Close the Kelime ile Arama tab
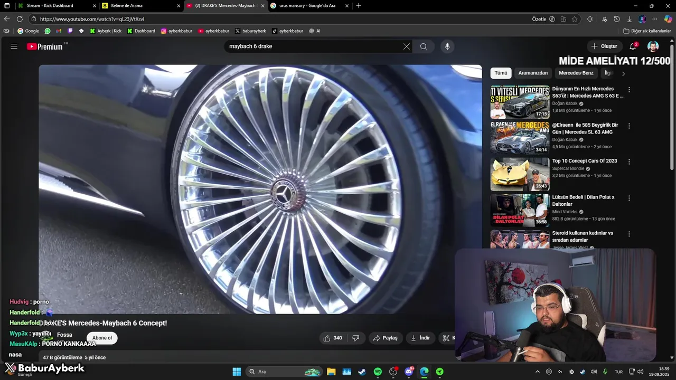676x380 pixels. point(178,5)
